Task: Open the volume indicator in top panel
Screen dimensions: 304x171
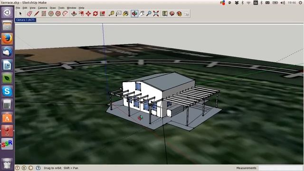Action: (x=283, y=3)
